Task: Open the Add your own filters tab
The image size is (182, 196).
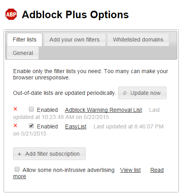Action: 75,40
